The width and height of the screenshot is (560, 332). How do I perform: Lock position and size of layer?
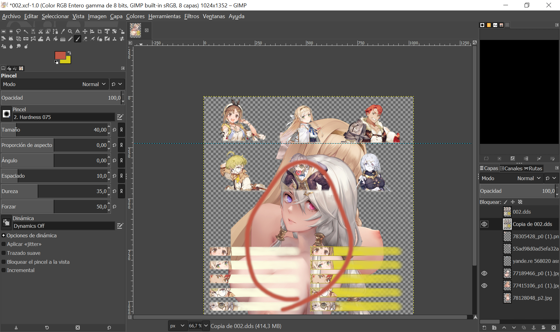513,202
